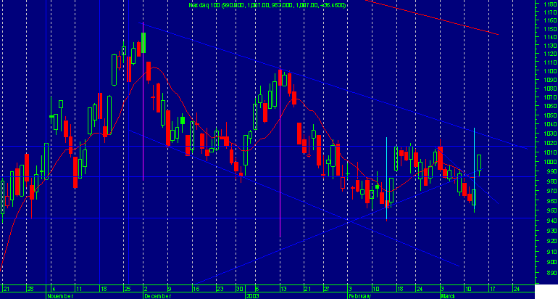Click date label 2 on time axis
The image size is (558, 299).
(146, 288)
